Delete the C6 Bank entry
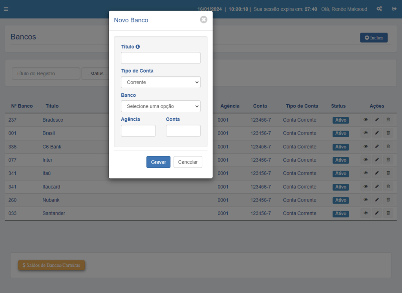Viewport: 402px width, 293px height. point(388,147)
